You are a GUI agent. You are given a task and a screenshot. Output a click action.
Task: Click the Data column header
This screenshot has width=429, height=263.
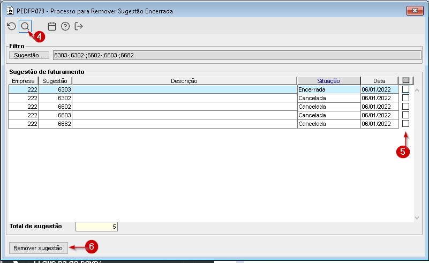click(x=379, y=81)
